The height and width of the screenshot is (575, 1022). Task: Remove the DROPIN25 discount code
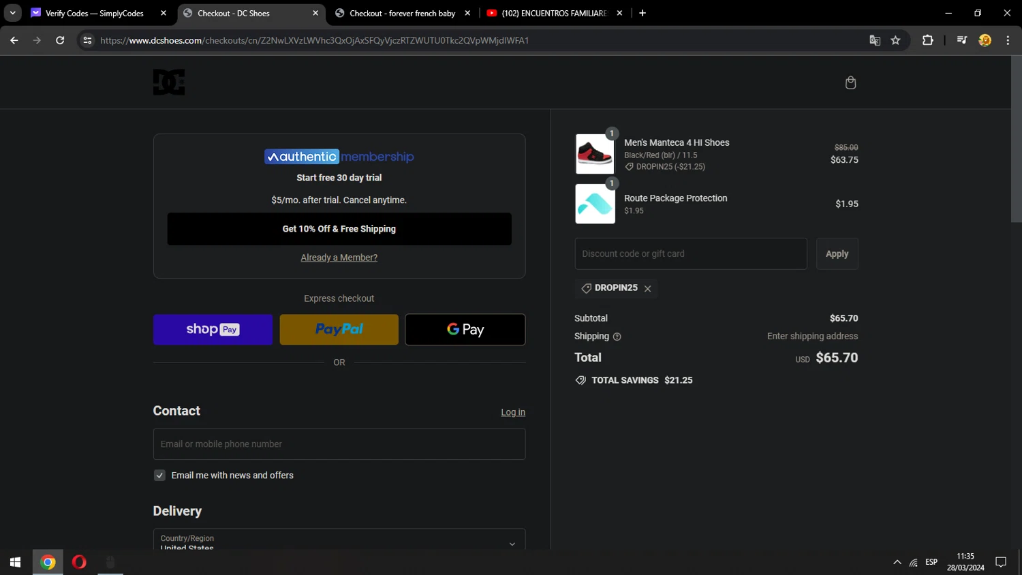click(648, 289)
